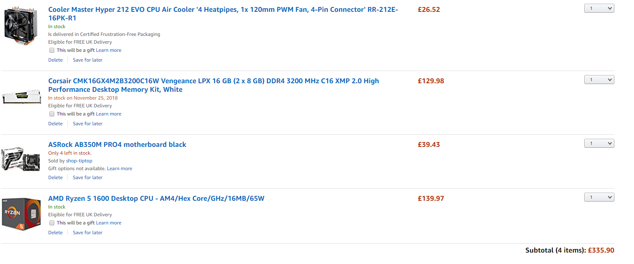Open the AMD Ryzen 5 1600 product title
Image resolution: width=634 pixels, height=264 pixels.
click(x=156, y=199)
